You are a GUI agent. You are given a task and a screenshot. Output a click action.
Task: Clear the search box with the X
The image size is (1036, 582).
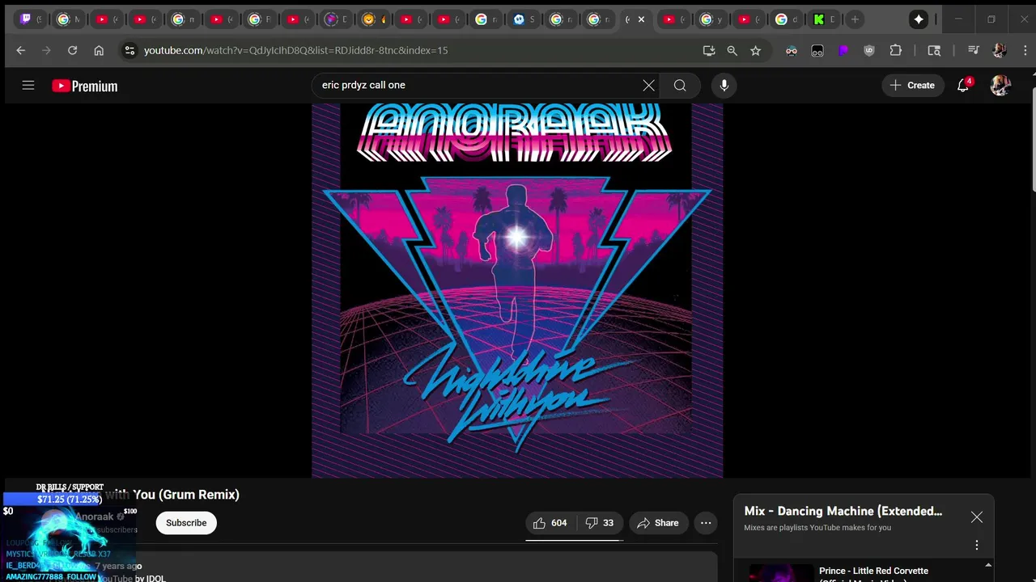[648, 85]
